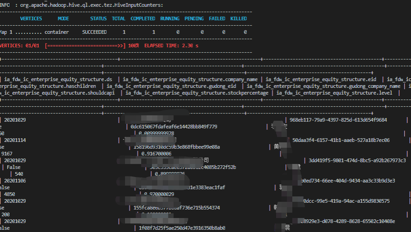Click the eid 50daa3f4-6157-41b1-aaeb-527a18b7ec06
The image size is (411, 232).
coord(341,140)
